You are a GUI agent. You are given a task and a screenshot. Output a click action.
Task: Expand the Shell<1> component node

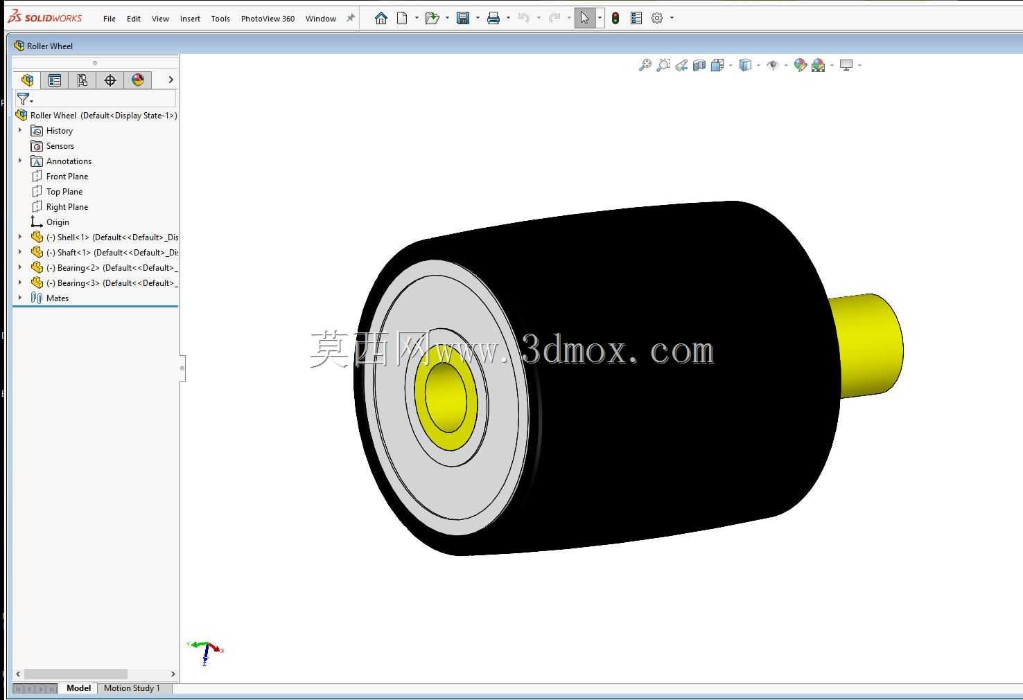click(x=20, y=237)
